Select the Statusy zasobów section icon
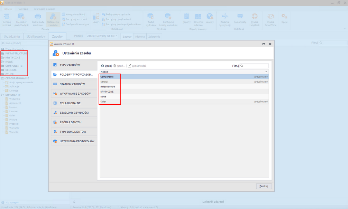 coord(55,84)
